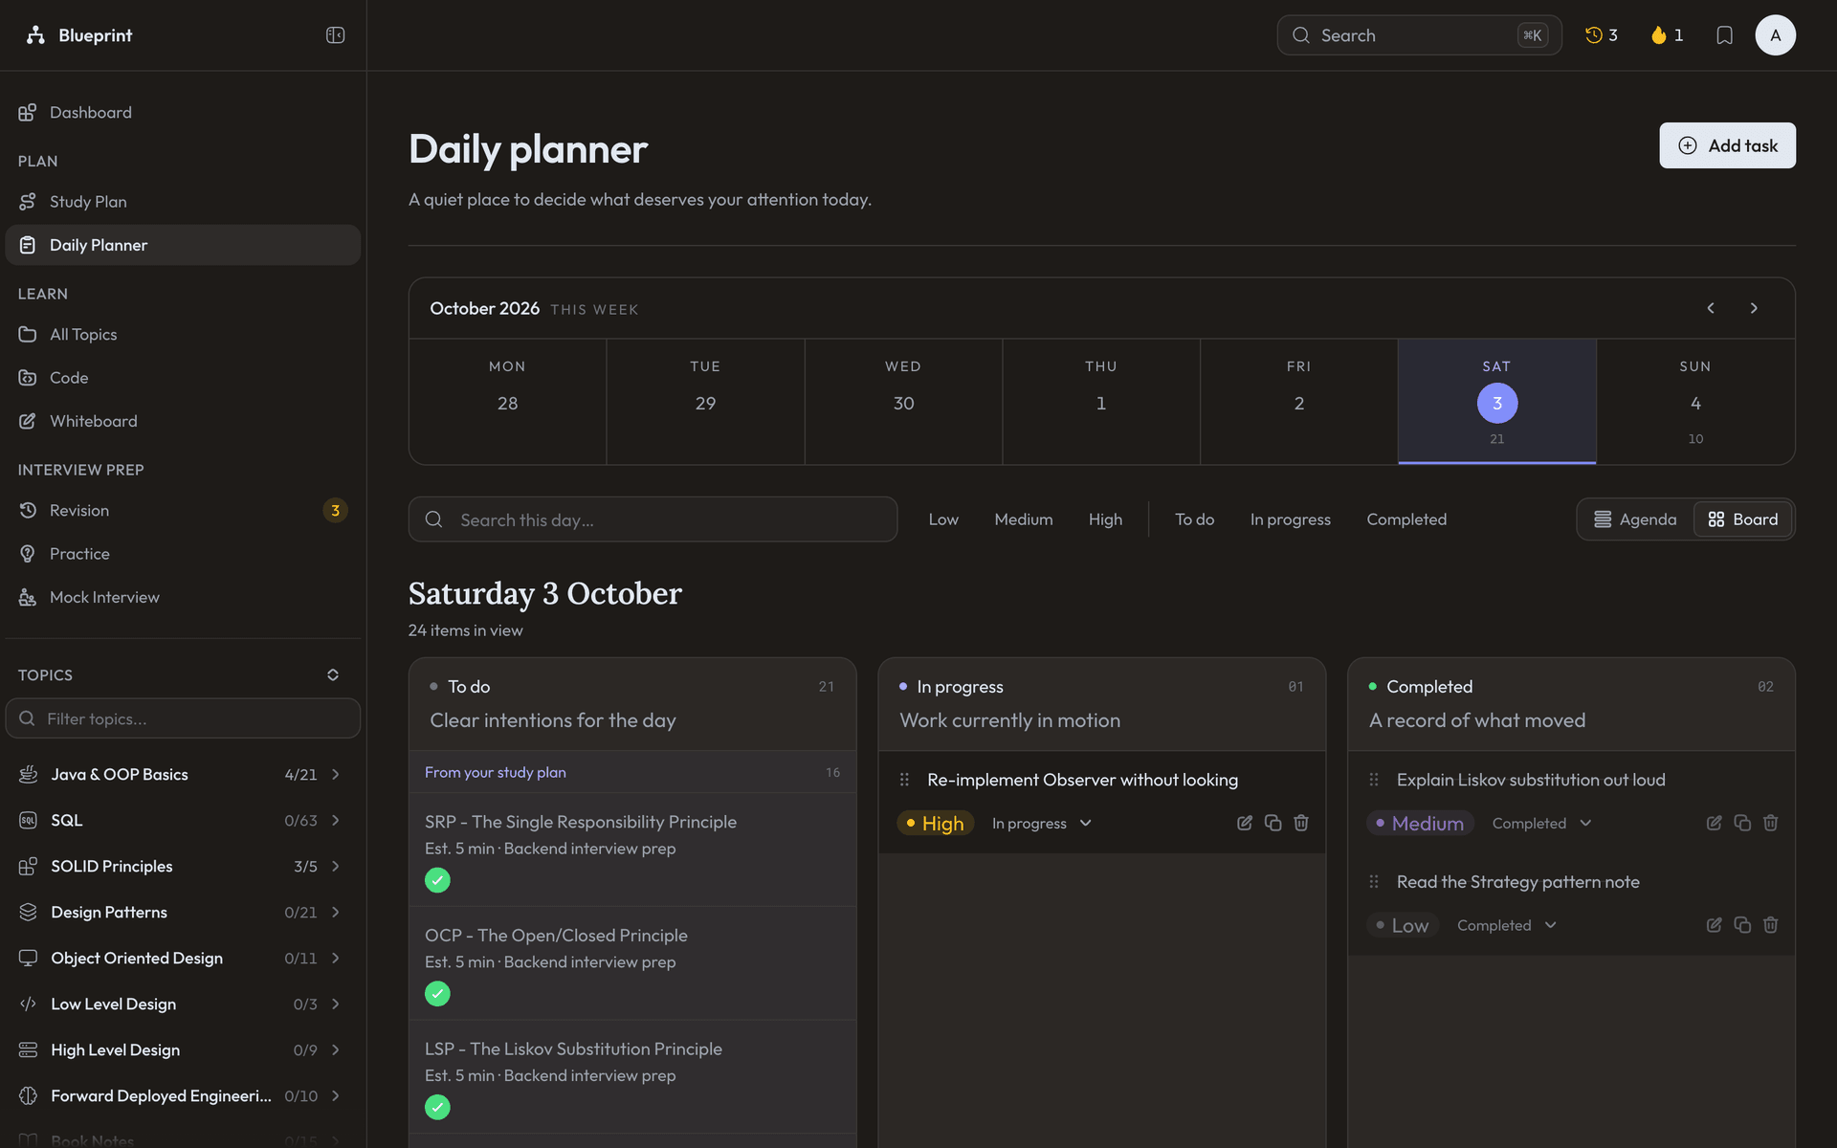The height and width of the screenshot is (1148, 1837).
Task: Open Completed status dropdown for Strategy pattern task
Action: [x=1507, y=925]
